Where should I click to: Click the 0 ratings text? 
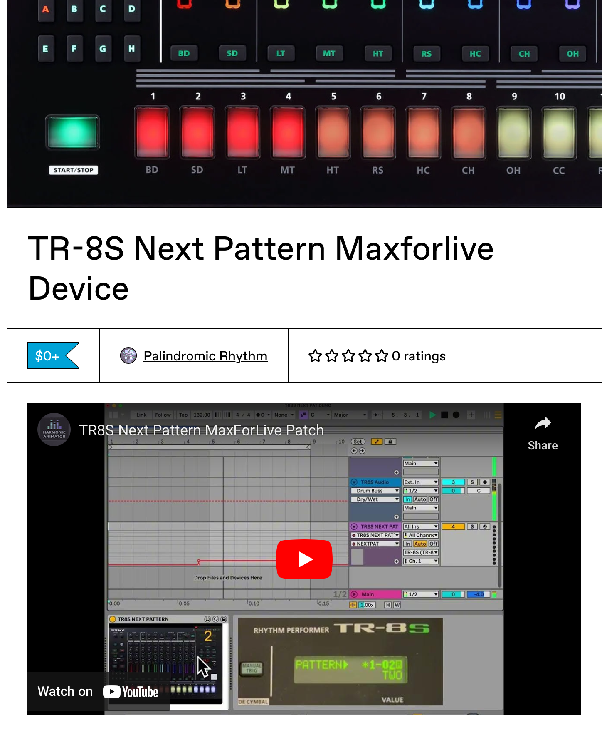point(418,356)
